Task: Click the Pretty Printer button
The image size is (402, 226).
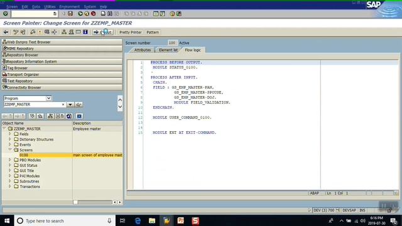Action: [x=131, y=32]
